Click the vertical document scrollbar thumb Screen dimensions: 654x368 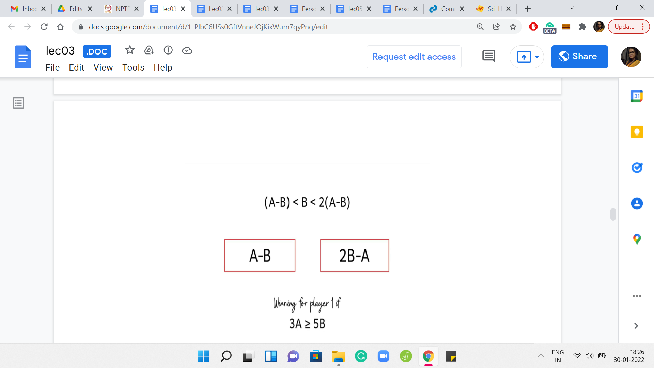[x=613, y=214]
